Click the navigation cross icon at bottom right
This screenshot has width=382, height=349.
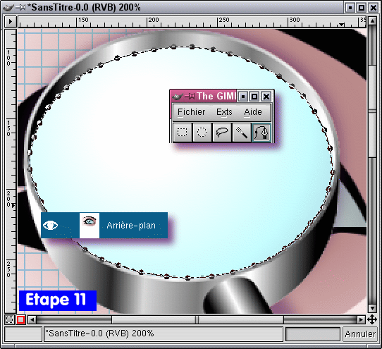point(372,319)
